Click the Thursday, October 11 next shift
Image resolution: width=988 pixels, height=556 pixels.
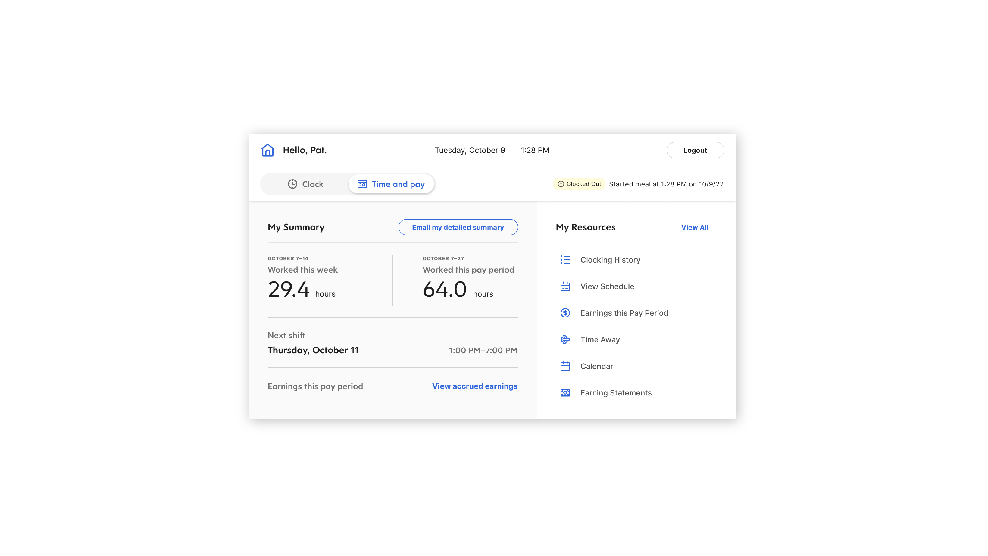[313, 350]
